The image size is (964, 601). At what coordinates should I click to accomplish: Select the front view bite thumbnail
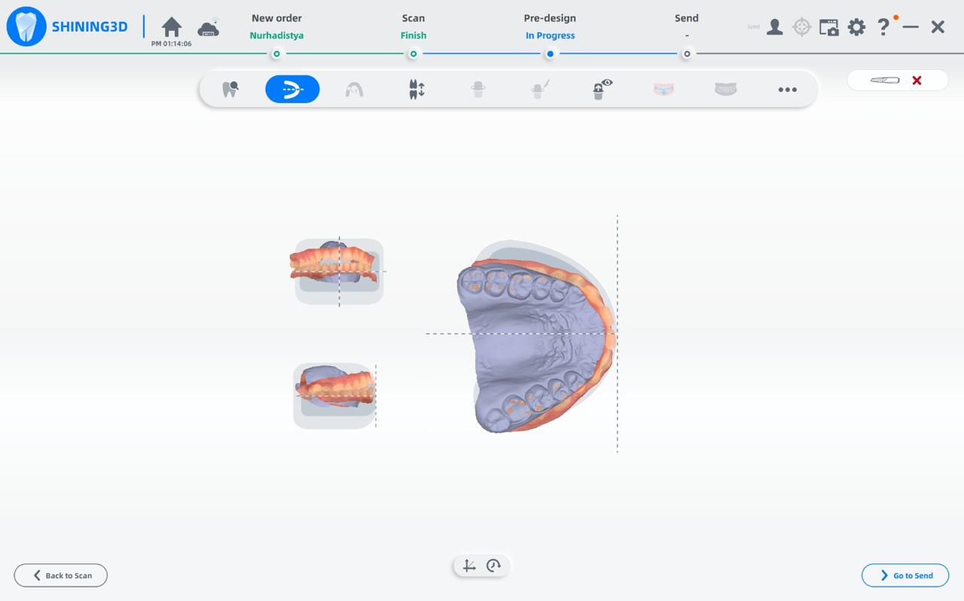338,271
